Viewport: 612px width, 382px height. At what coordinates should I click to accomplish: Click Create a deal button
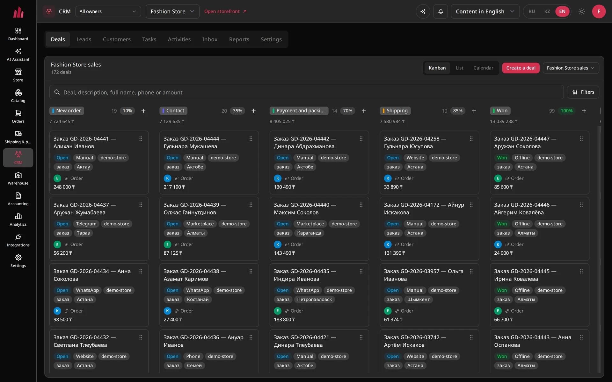(x=521, y=68)
